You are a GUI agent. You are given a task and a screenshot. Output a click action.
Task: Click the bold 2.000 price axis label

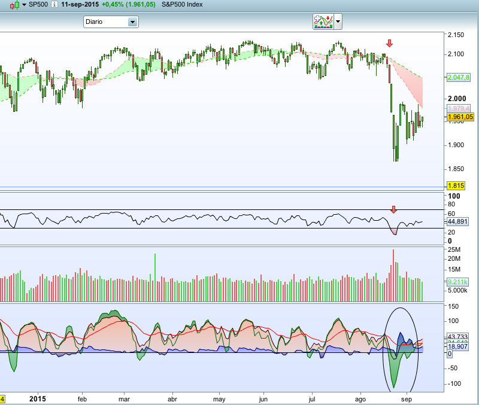(x=457, y=99)
